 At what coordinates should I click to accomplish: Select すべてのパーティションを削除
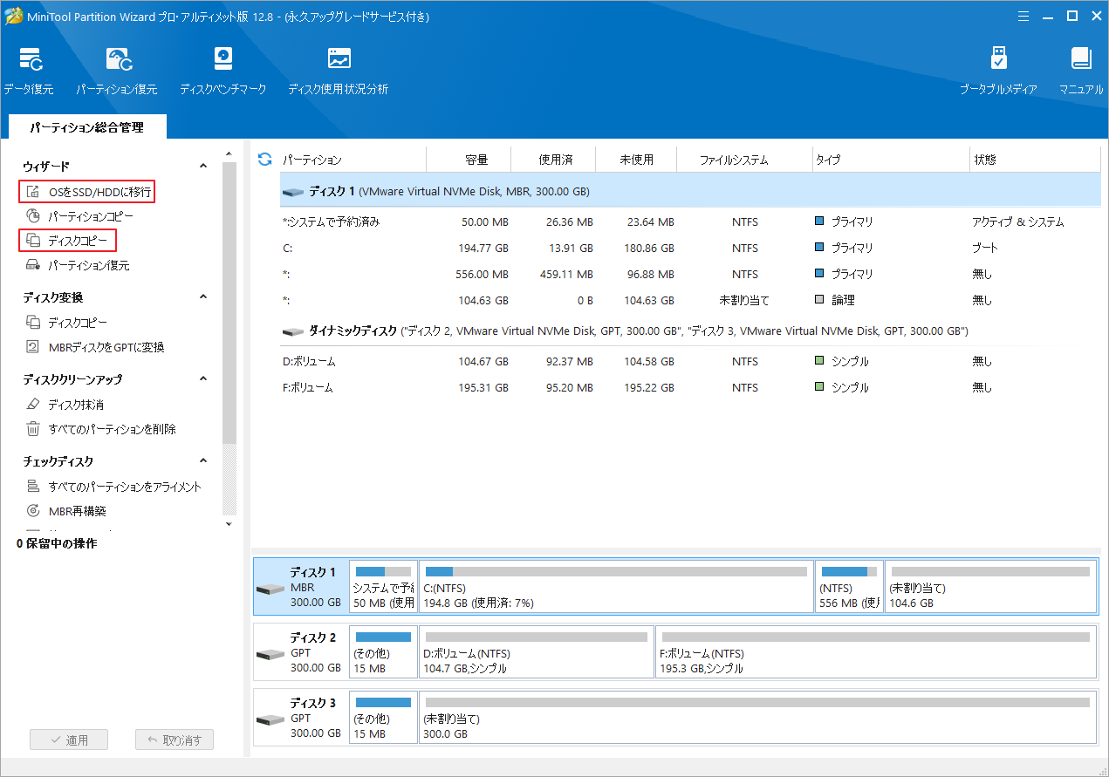coord(101,429)
